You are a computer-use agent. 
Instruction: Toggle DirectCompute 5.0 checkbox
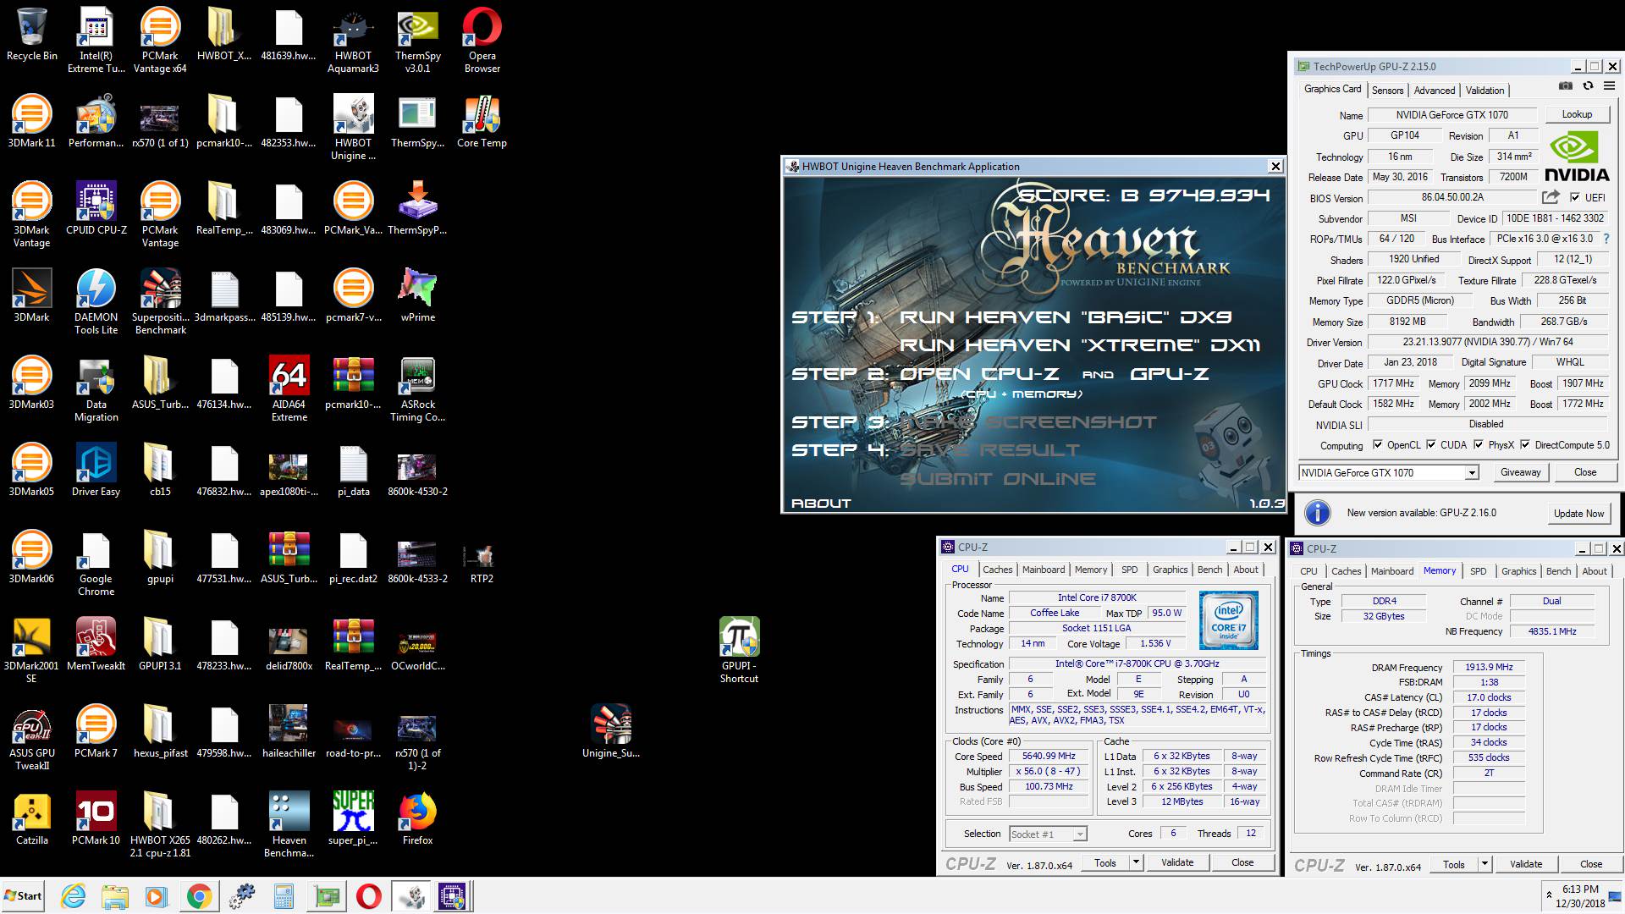(x=1525, y=444)
